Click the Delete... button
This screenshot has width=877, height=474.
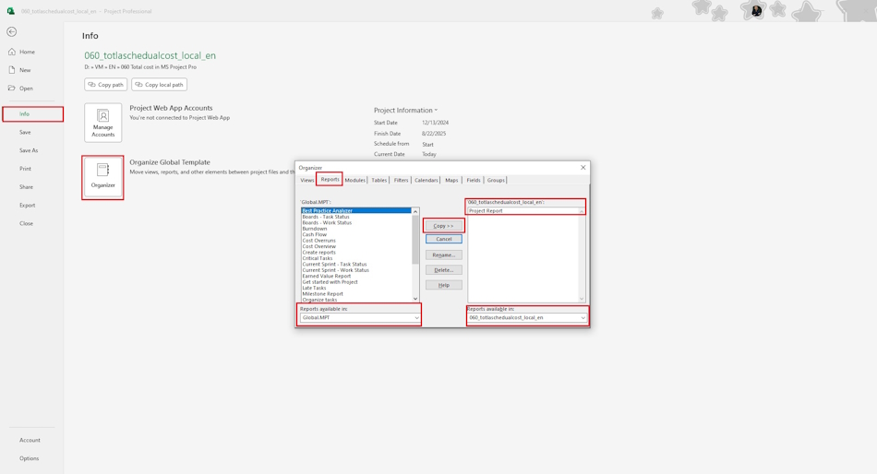click(443, 270)
